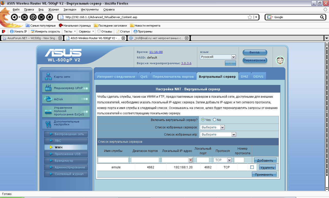Stop loading with the X toolbar icon
The height and width of the screenshot is (198, 329).
41,17
